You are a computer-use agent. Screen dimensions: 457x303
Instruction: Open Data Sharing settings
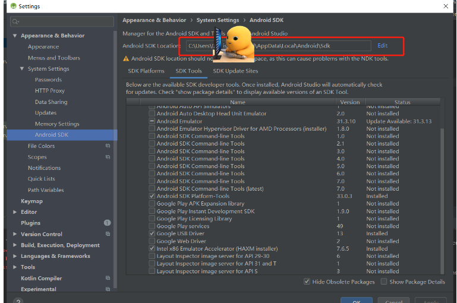click(x=51, y=102)
